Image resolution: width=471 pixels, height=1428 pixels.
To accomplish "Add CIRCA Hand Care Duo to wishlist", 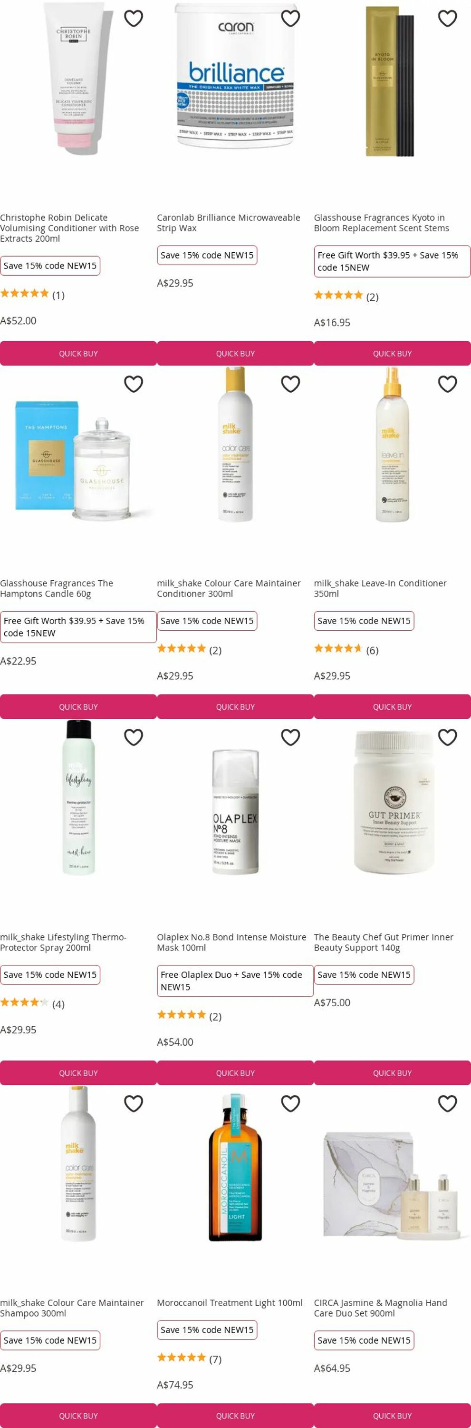I will pyautogui.click(x=447, y=1103).
